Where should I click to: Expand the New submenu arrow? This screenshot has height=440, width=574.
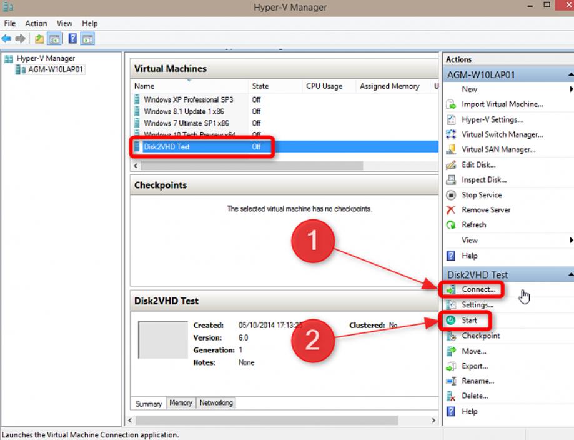point(571,89)
